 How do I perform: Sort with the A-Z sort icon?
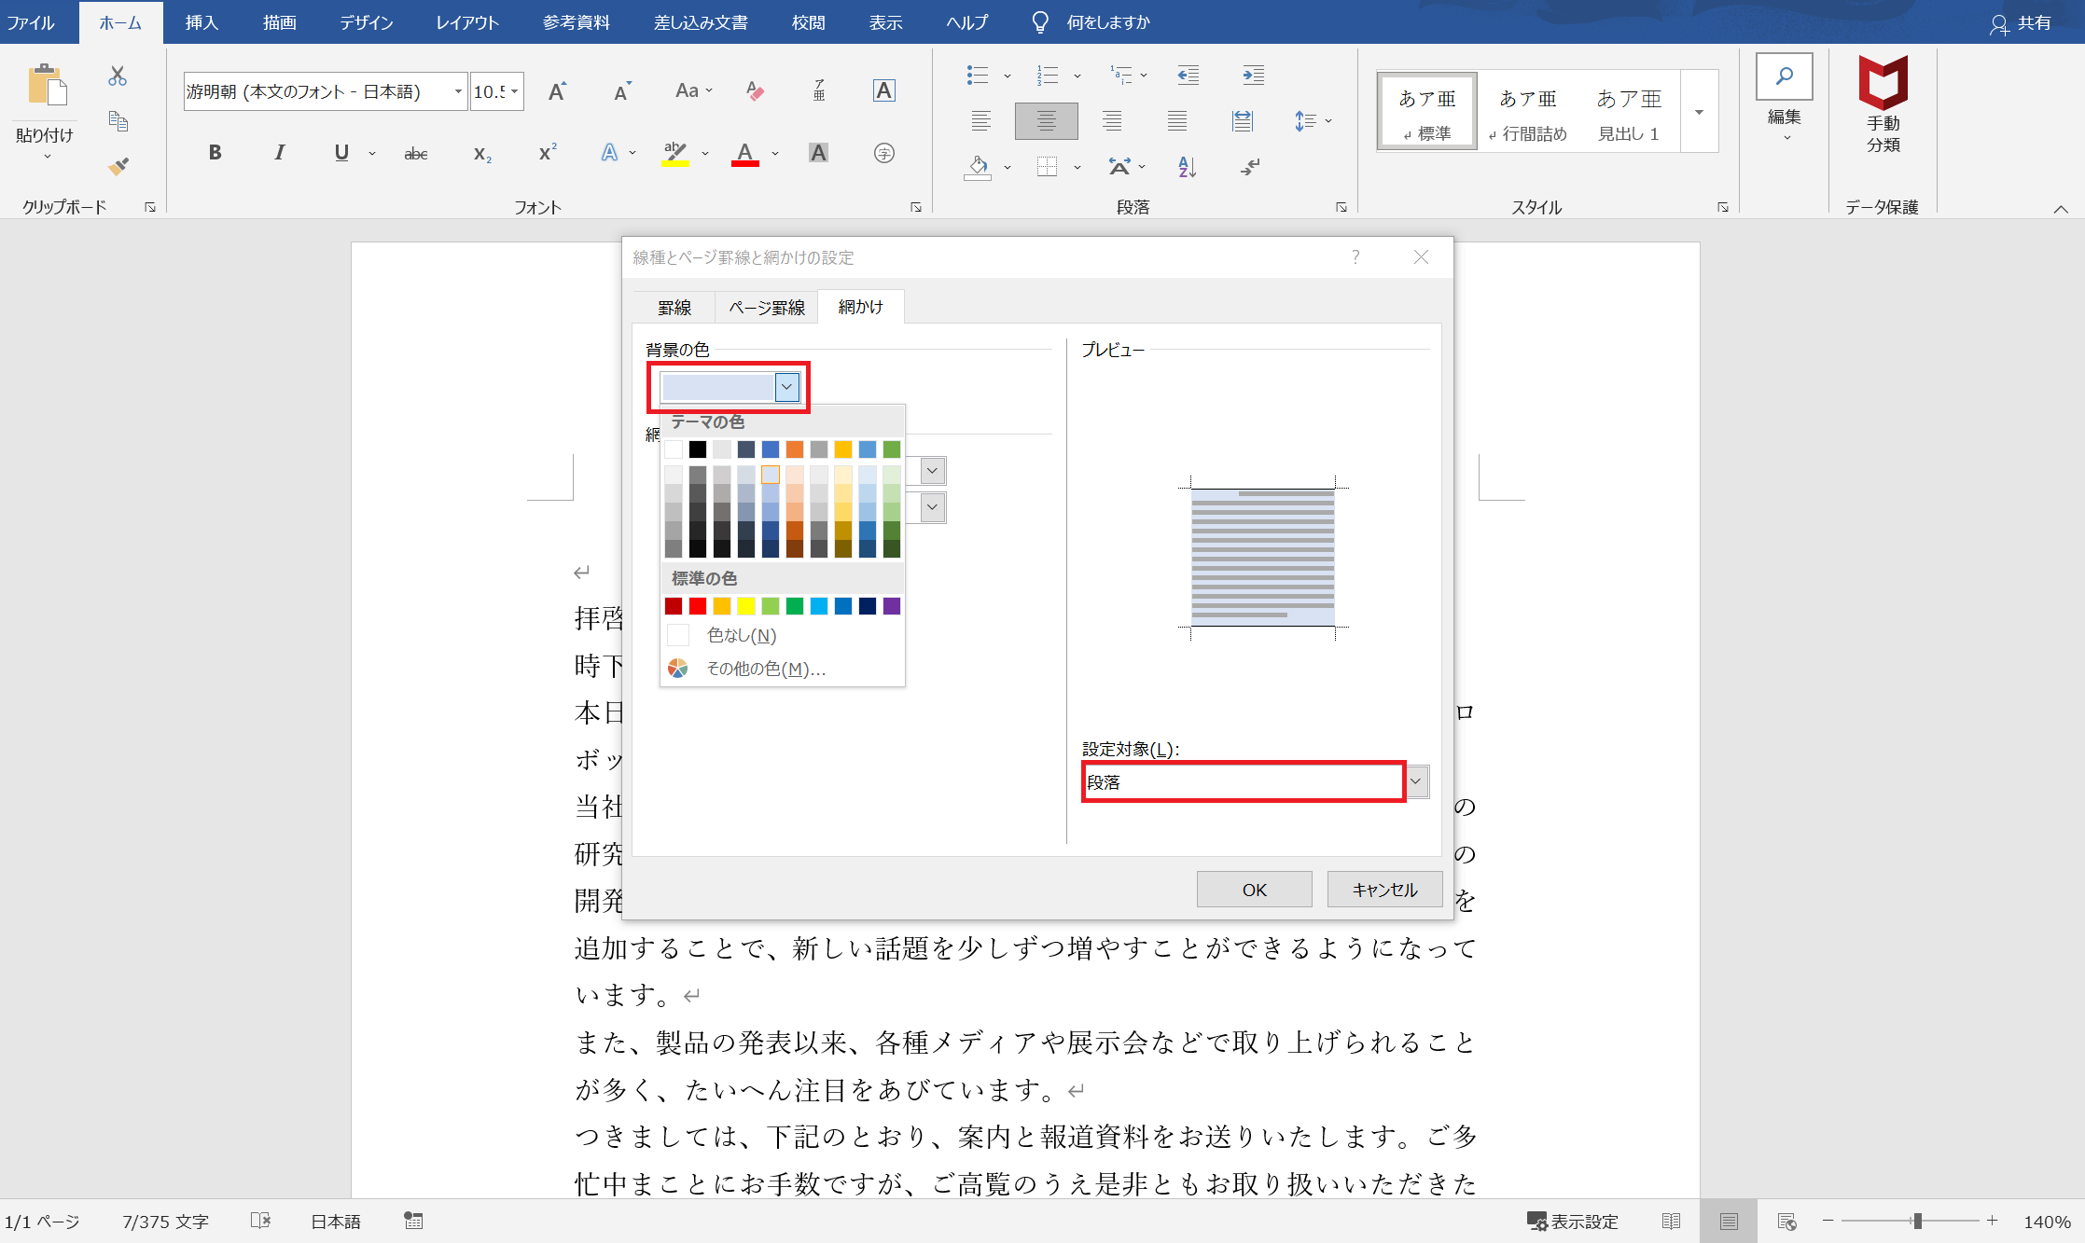click(x=1188, y=167)
